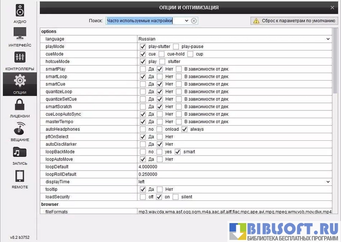
Task: Open the ИНТЕРФЕЙС monitor icon
Action: point(20,33)
